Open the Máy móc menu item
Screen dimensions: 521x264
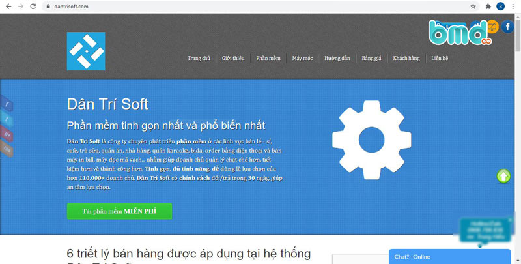[302, 58]
